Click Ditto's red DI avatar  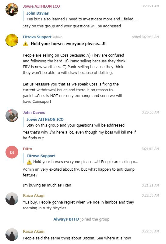tap(12, 152)
